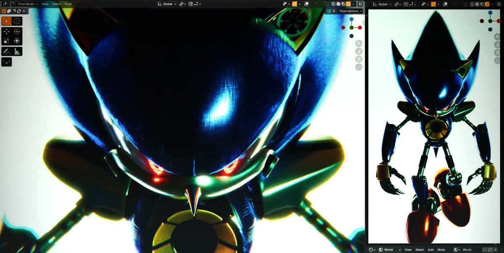Open editor type dropdown in left viewport
The width and height of the screenshot is (504, 253).
6,4
